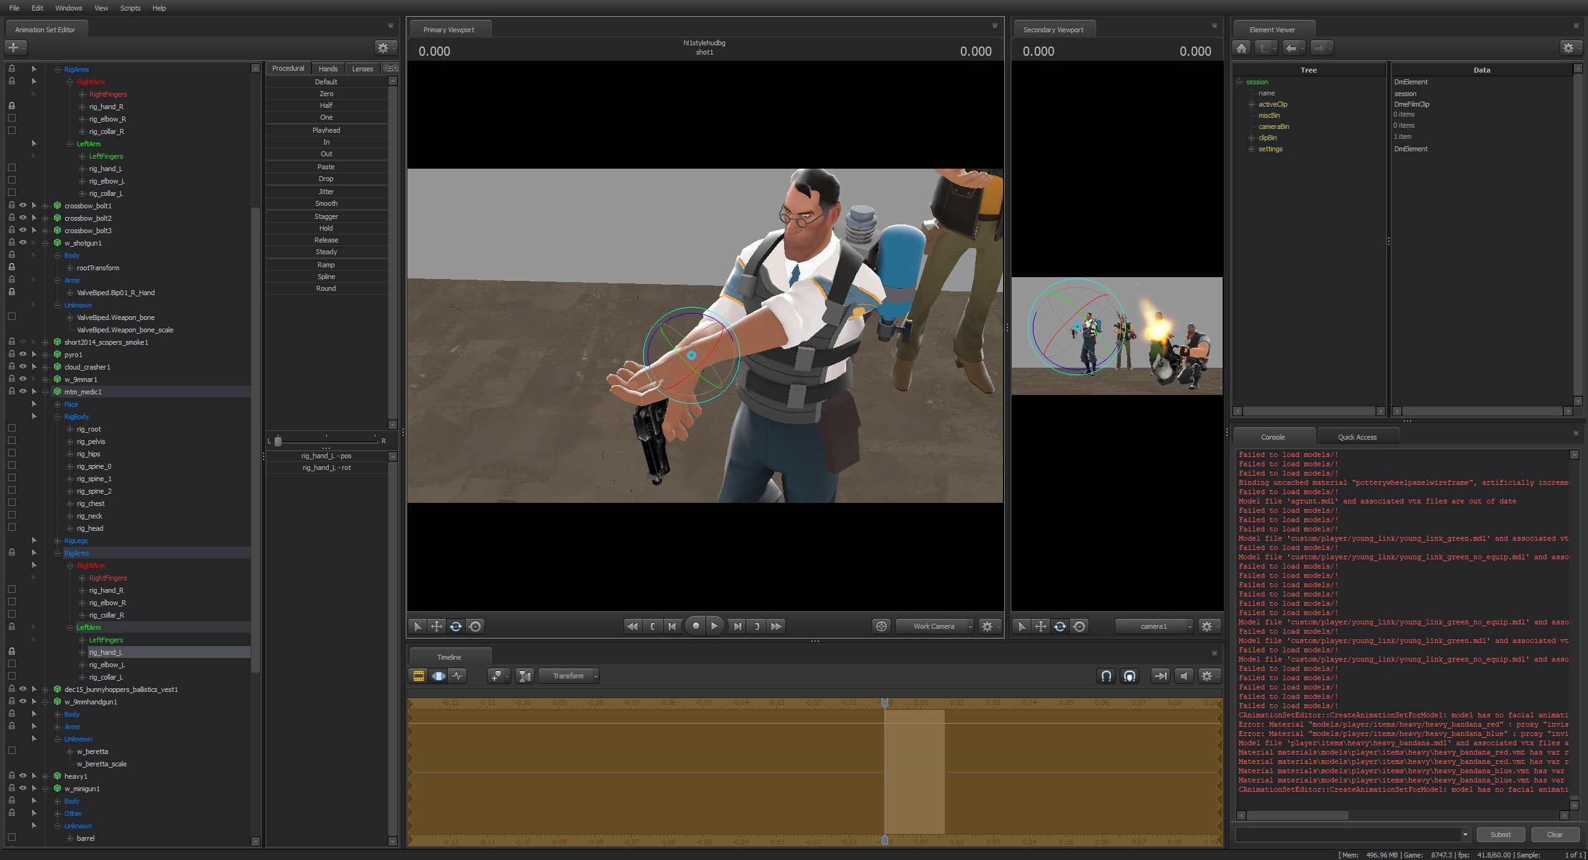Image resolution: width=1588 pixels, height=860 pixels.
Task: Choose the selection arrow tool in Primary Viewport
Action: tap(417, 626)
